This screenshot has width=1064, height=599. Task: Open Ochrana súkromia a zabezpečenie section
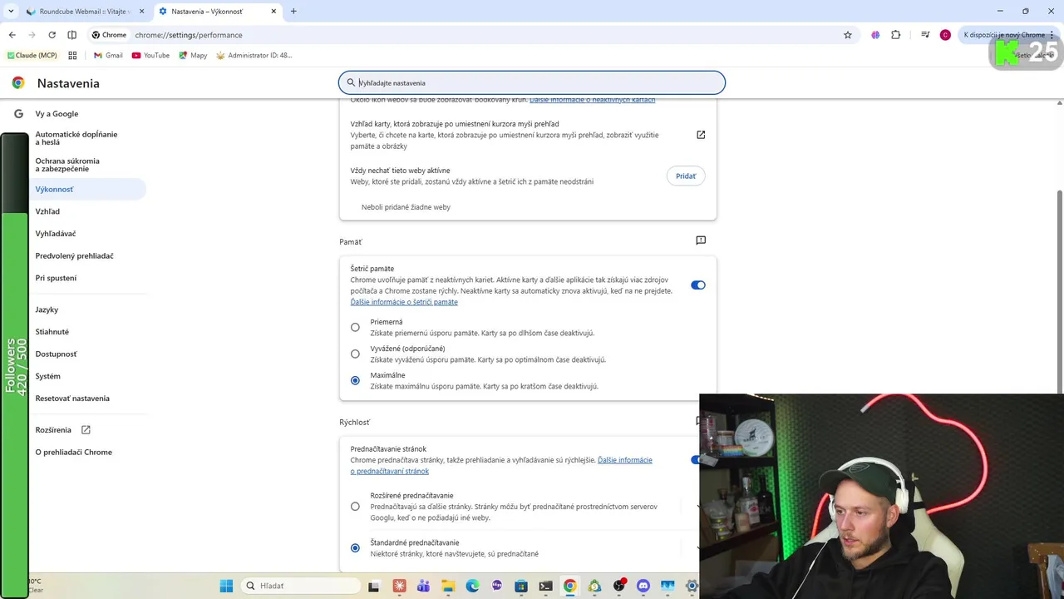pyautogui.click(x=67, y=165)
